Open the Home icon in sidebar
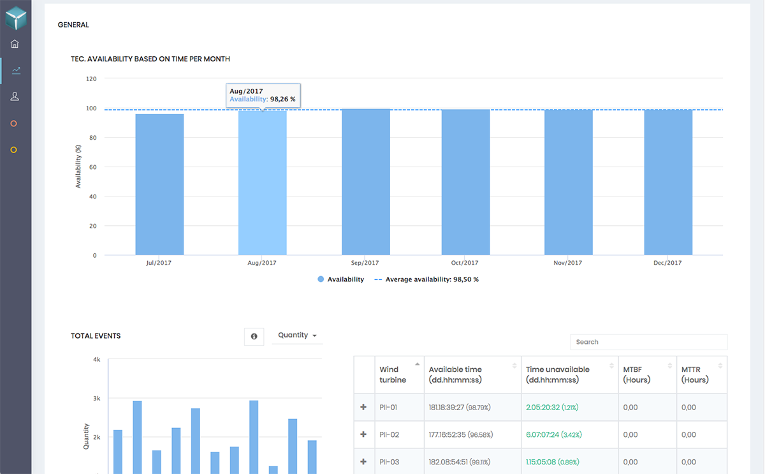Image resolution: width=765 pixels, height=474 pixels. pyautogui.click(x=15, y=44)
